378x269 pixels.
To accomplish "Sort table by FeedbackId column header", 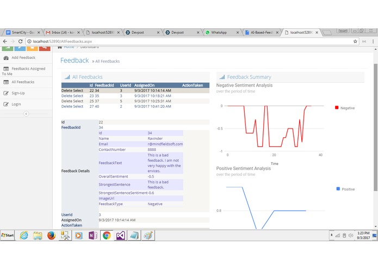I will point(104,85).
